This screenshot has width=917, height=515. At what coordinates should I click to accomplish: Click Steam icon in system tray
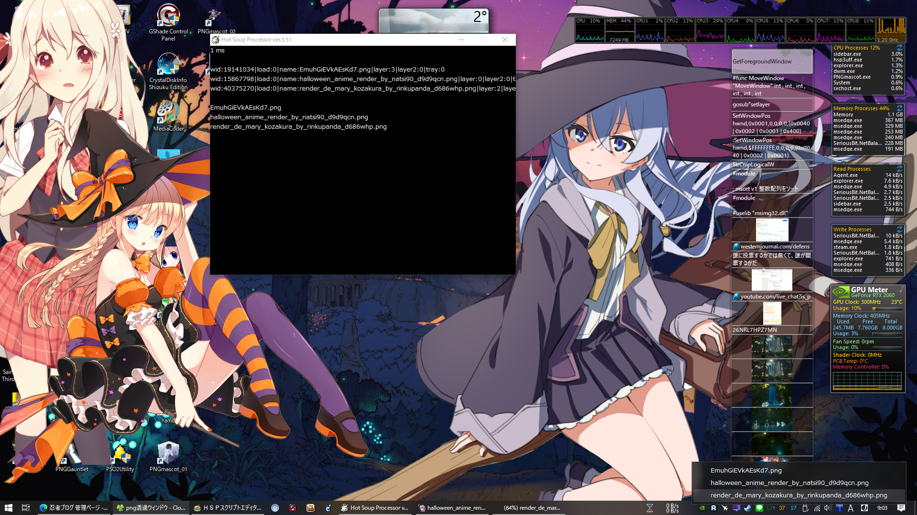747,508
